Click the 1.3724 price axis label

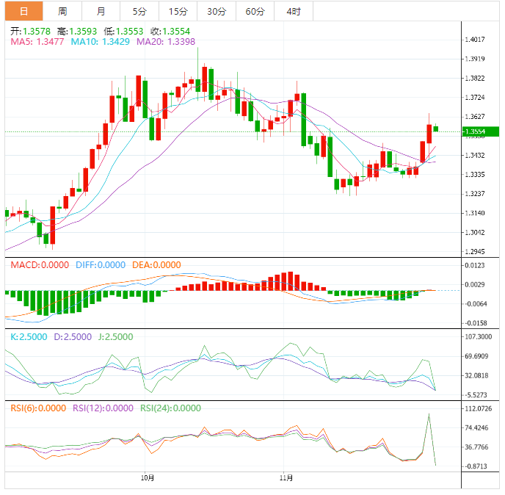pos(475,98)
